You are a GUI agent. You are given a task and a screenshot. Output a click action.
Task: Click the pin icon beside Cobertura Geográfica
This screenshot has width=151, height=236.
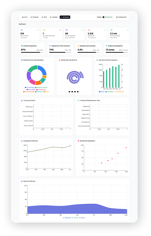coord(107,46)
